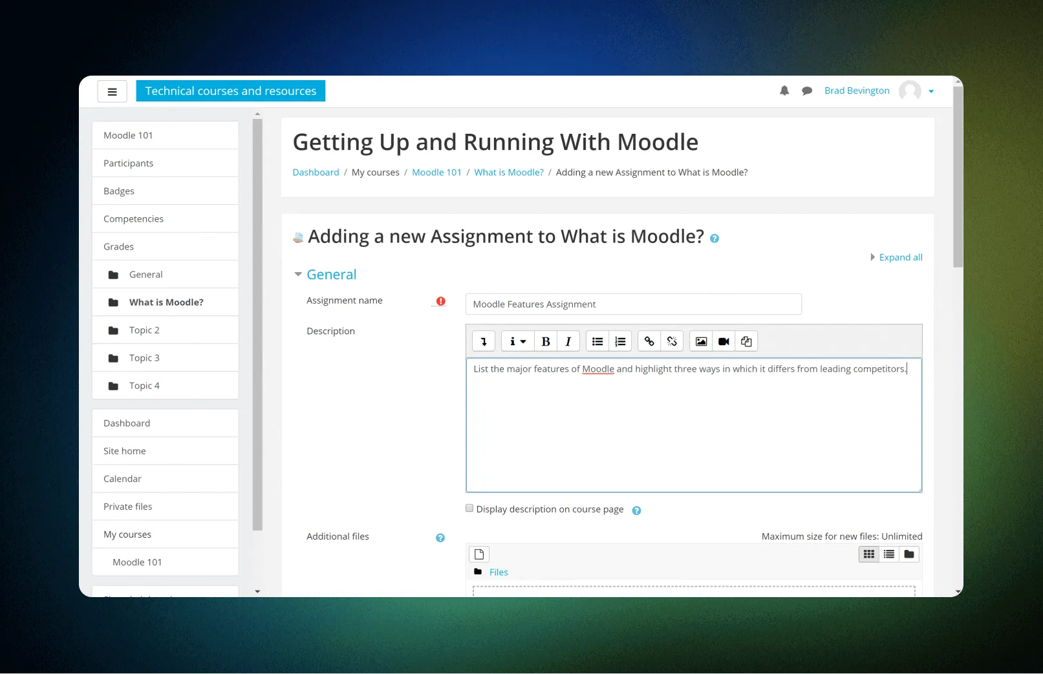Image resolution: width=1043 pixels, height=674 pixels.
Task: Add a new file to Additional files
Action: (x=479, y=554)
